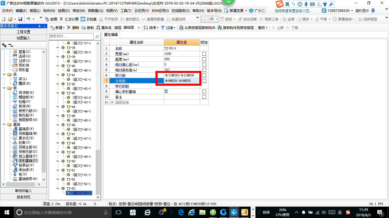The image size is (389, 218).
Task: Click the search magnifier next to 搜索构件
Action: [97, 37]
